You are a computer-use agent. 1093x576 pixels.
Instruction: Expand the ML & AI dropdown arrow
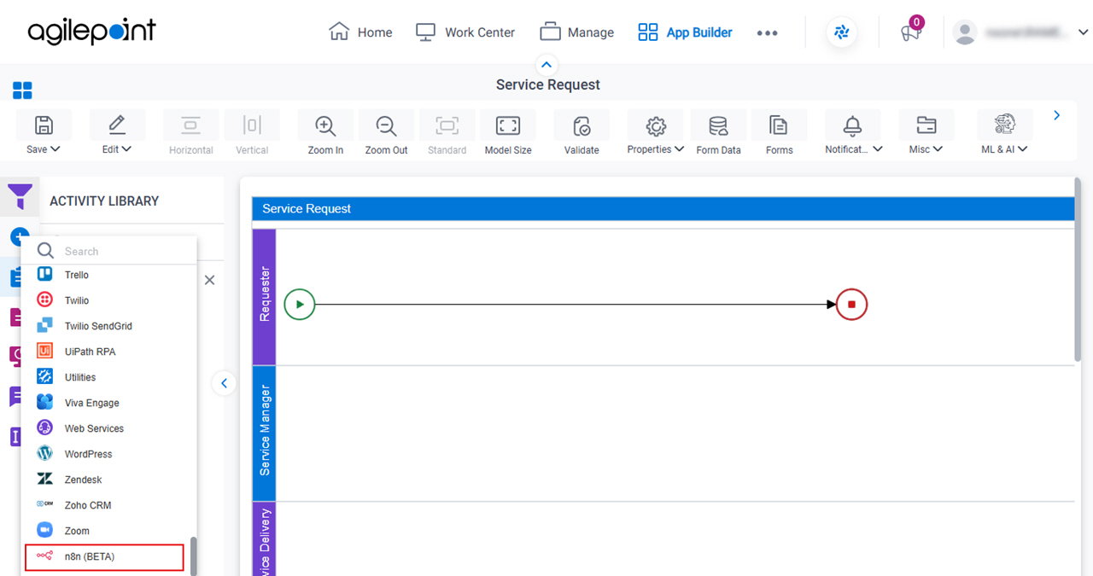[1022, 149]
